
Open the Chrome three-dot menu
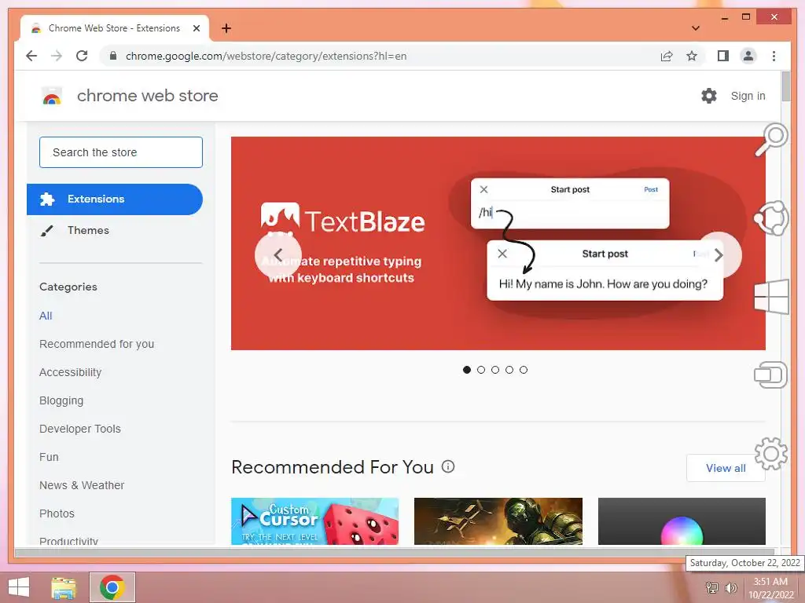(x=774, y=56)
